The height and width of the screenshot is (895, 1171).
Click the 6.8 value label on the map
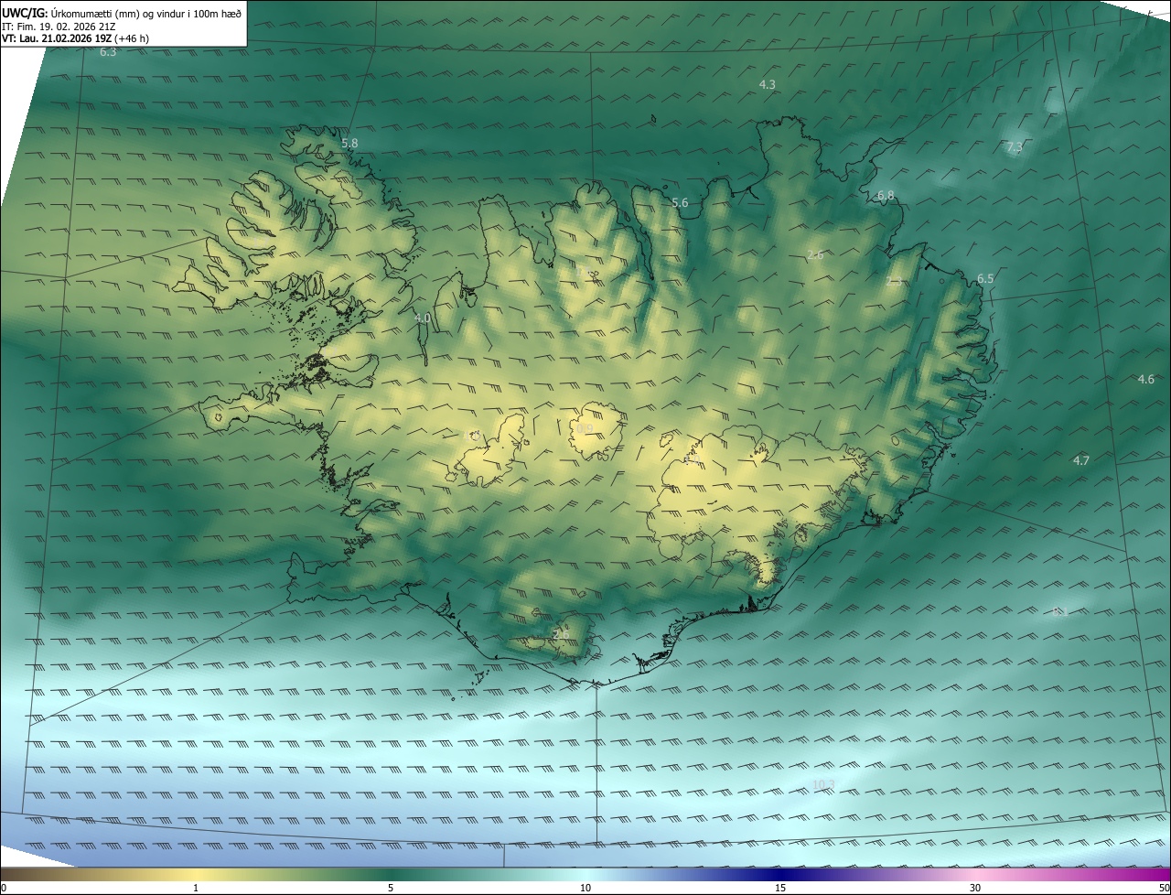[x=885, y=196]
